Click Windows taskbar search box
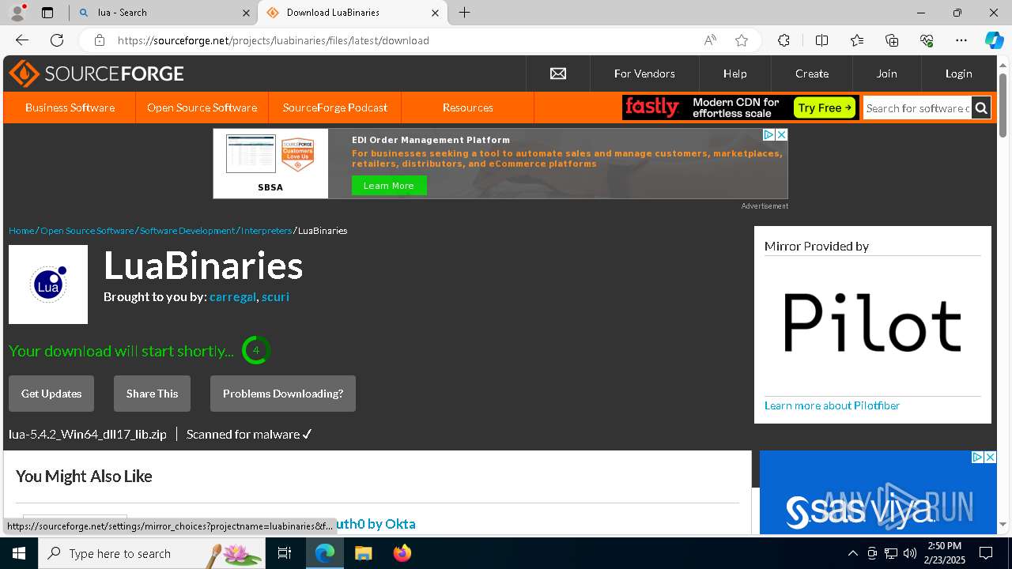The width and height of the screenshot is (1012, 569). (x=152, y=553)
